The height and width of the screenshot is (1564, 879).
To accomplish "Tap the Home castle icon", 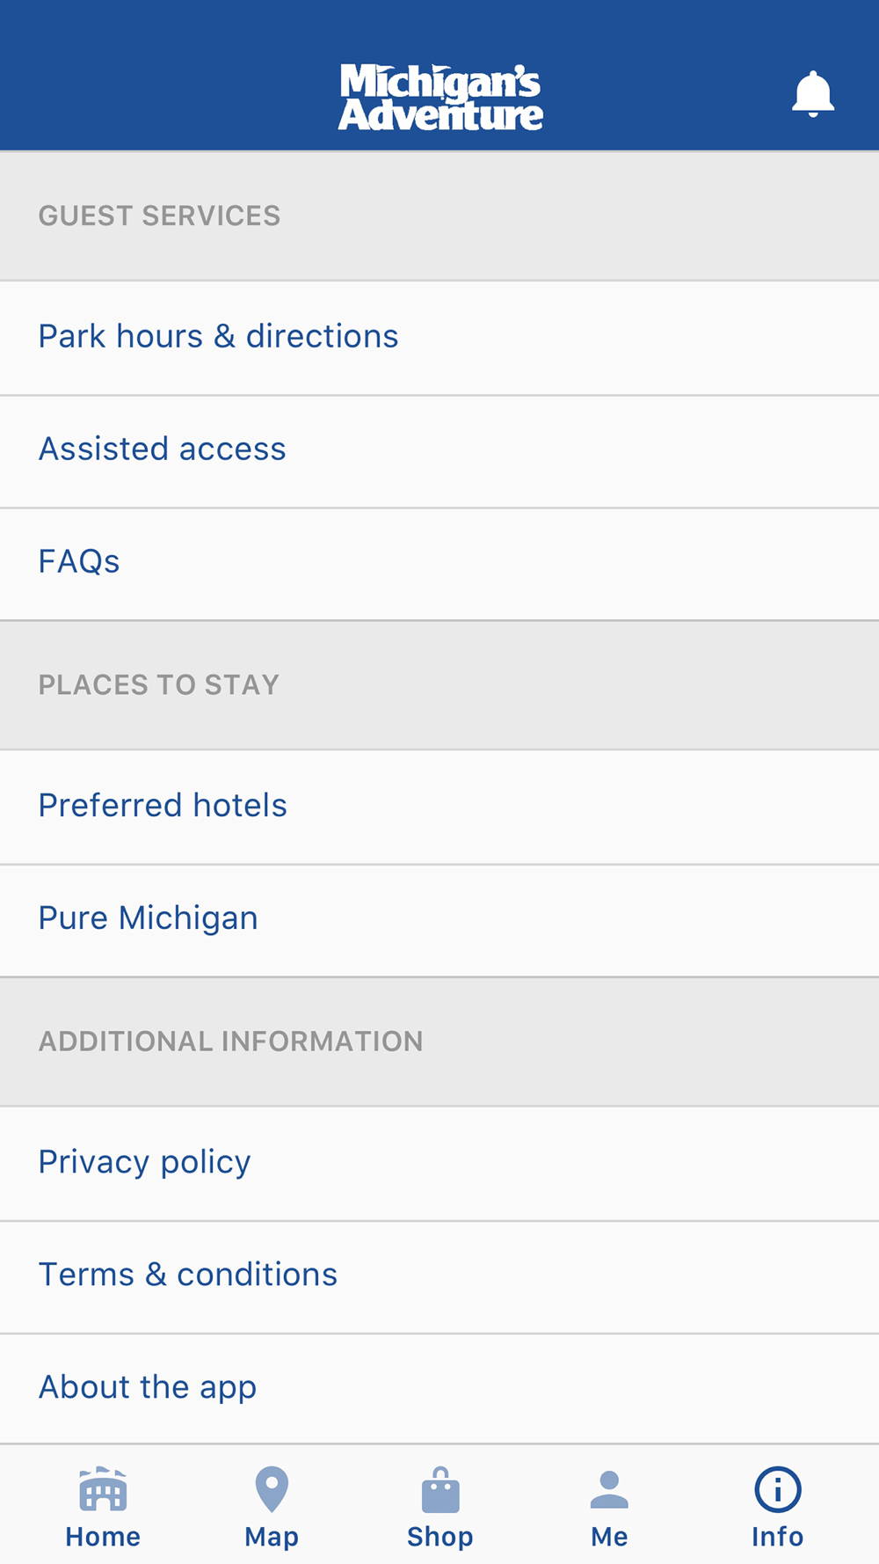I will click(103, 1488).
